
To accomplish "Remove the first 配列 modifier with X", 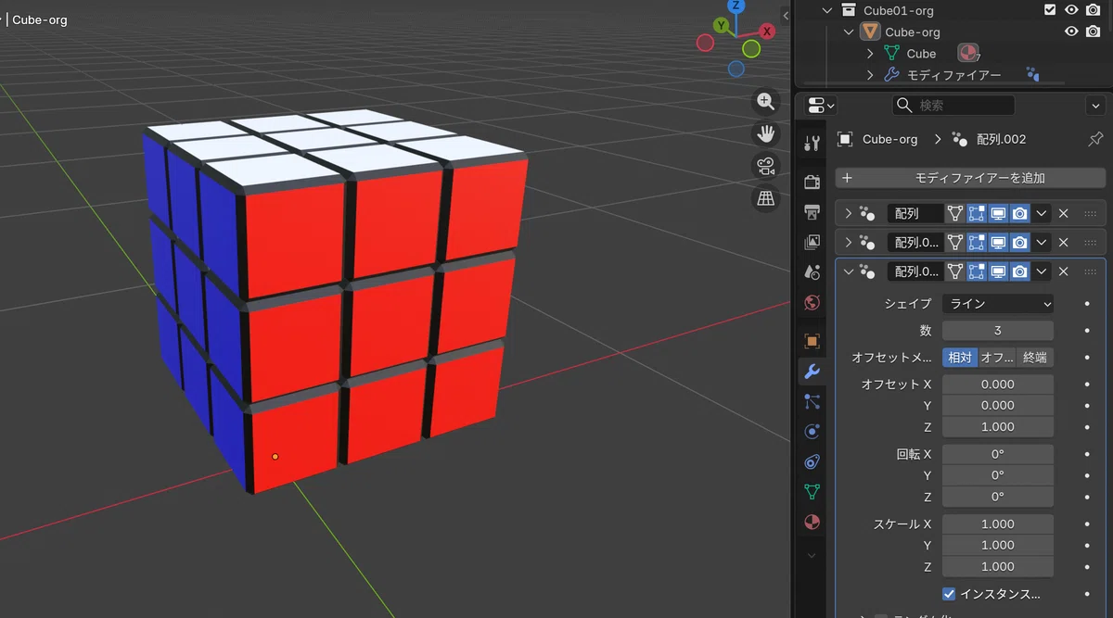I will (1064, 213).
